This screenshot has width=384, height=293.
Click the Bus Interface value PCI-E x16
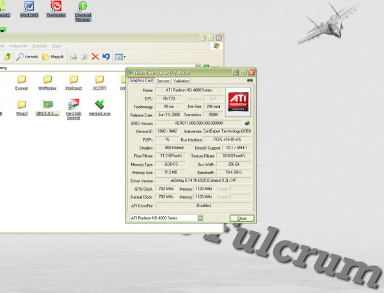227,139
